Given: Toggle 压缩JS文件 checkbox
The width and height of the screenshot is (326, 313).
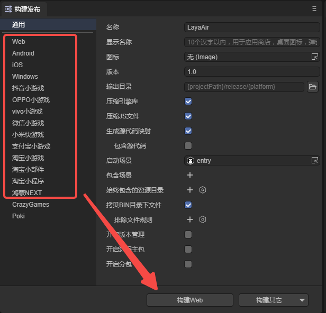Looking at the screenshot, I should coord(188,116).
